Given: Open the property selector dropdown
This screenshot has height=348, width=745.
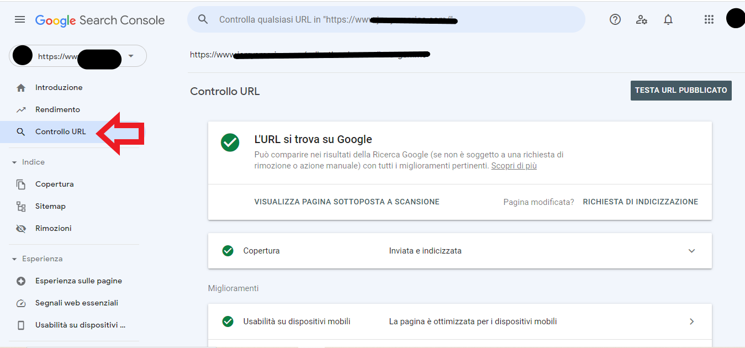Looking at the screenshot, I should [x=131, y=56].
